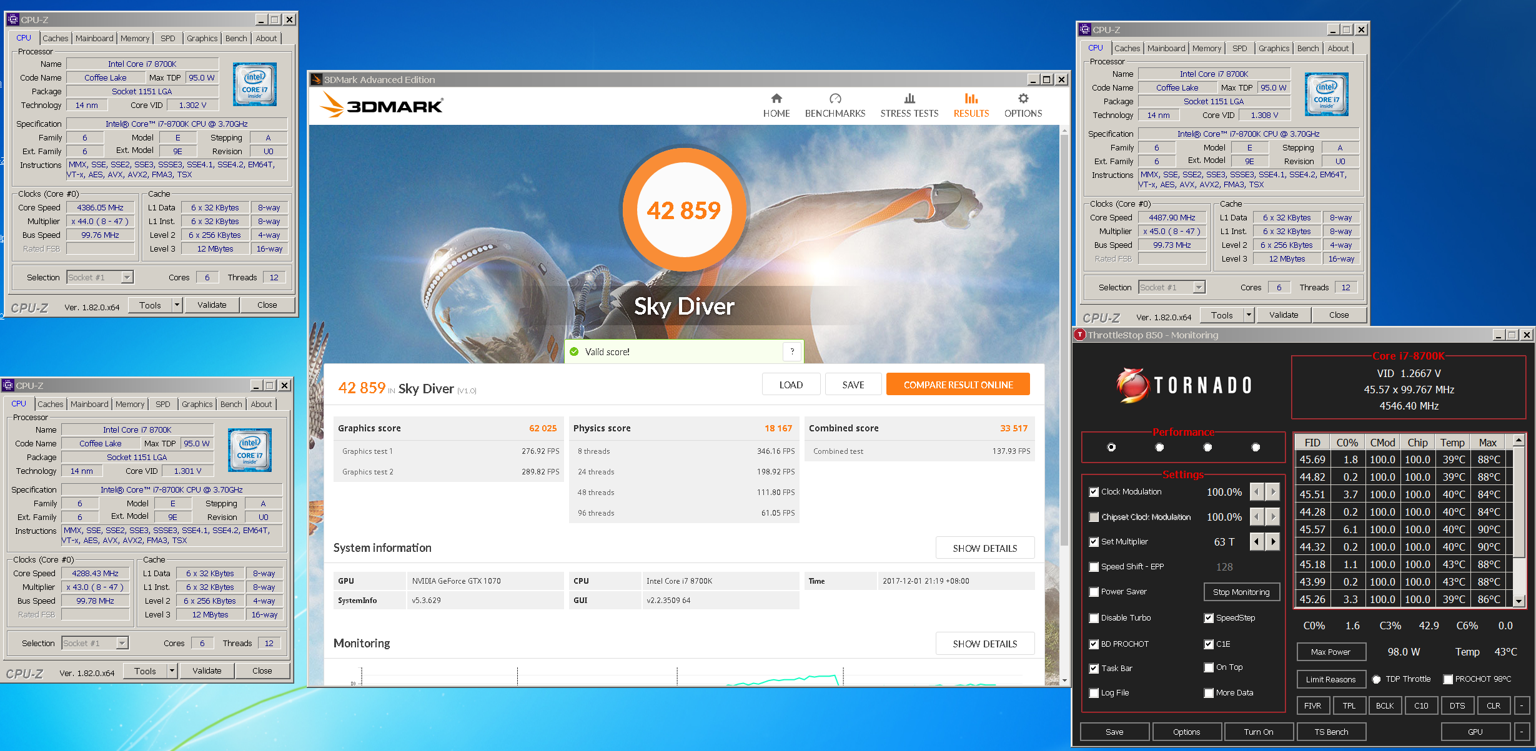
Task: Select second Performance profile radio button
Action: coord(1159,447)
